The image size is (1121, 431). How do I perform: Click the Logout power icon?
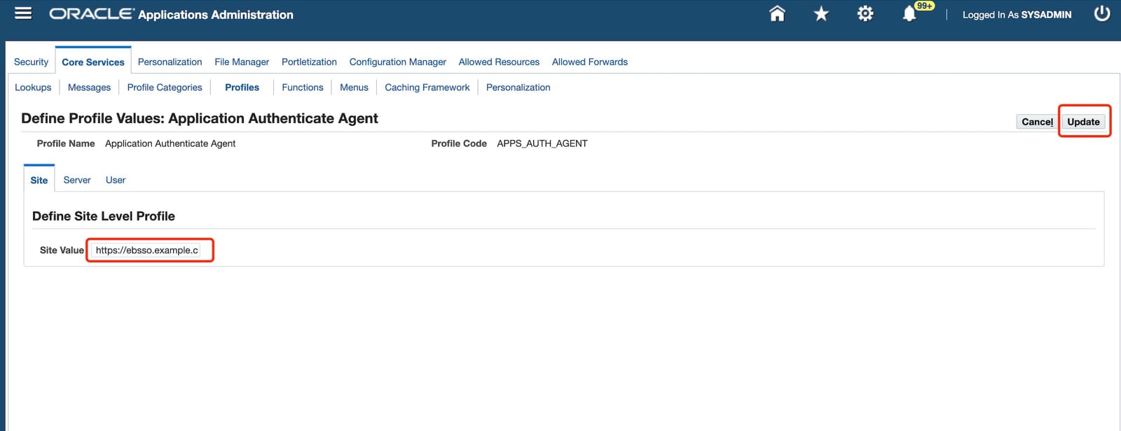point(1102,14)
